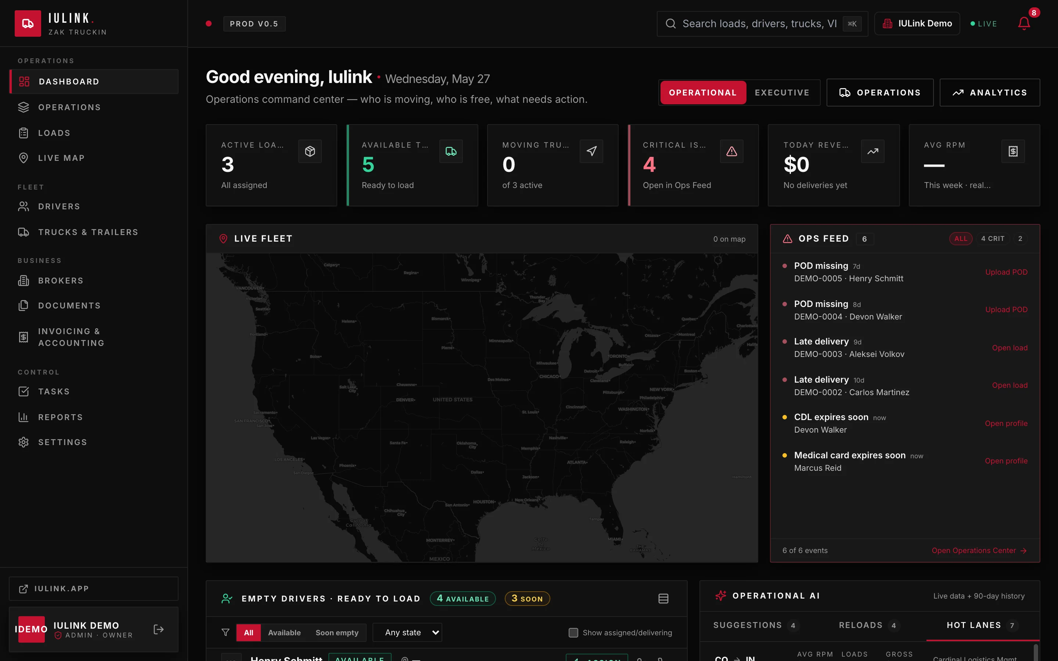This screenshot has width=1058, height=661.
Task: Click Open load for DEMO-0003
Action: [x=1010, y=348]
